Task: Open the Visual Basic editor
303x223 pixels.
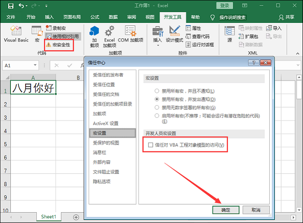Action: (x=16, y=34)
